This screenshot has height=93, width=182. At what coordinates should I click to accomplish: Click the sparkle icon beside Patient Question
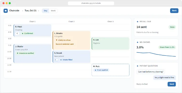tap(138, 66)
